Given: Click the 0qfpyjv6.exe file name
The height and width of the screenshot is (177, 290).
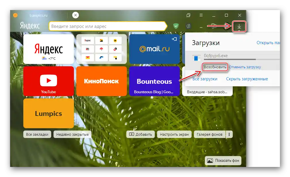Looking at the screenshot, I should [x=216, y=56].
